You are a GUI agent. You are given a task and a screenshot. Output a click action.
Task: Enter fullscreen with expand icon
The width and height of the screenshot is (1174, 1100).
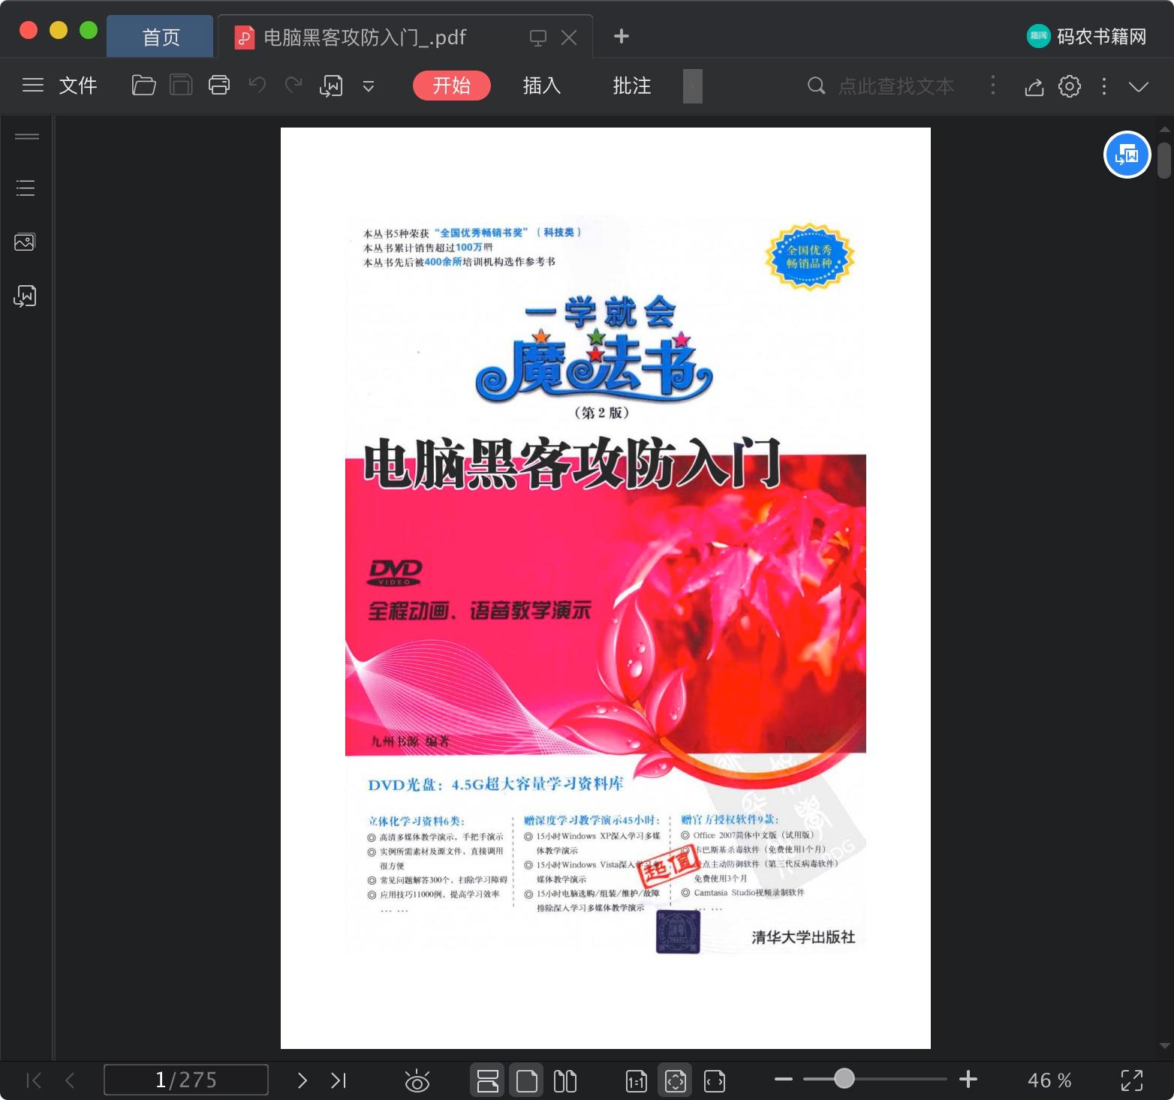coord(1132,1080)
